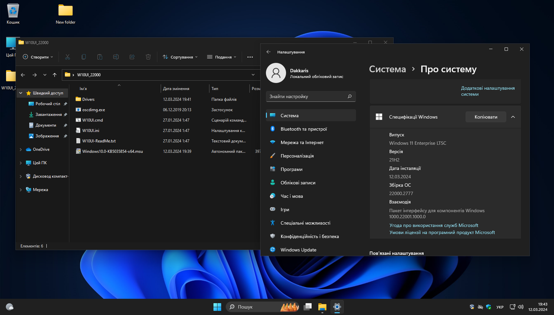Open the more options menu in File Explorer

click(250, 57)
